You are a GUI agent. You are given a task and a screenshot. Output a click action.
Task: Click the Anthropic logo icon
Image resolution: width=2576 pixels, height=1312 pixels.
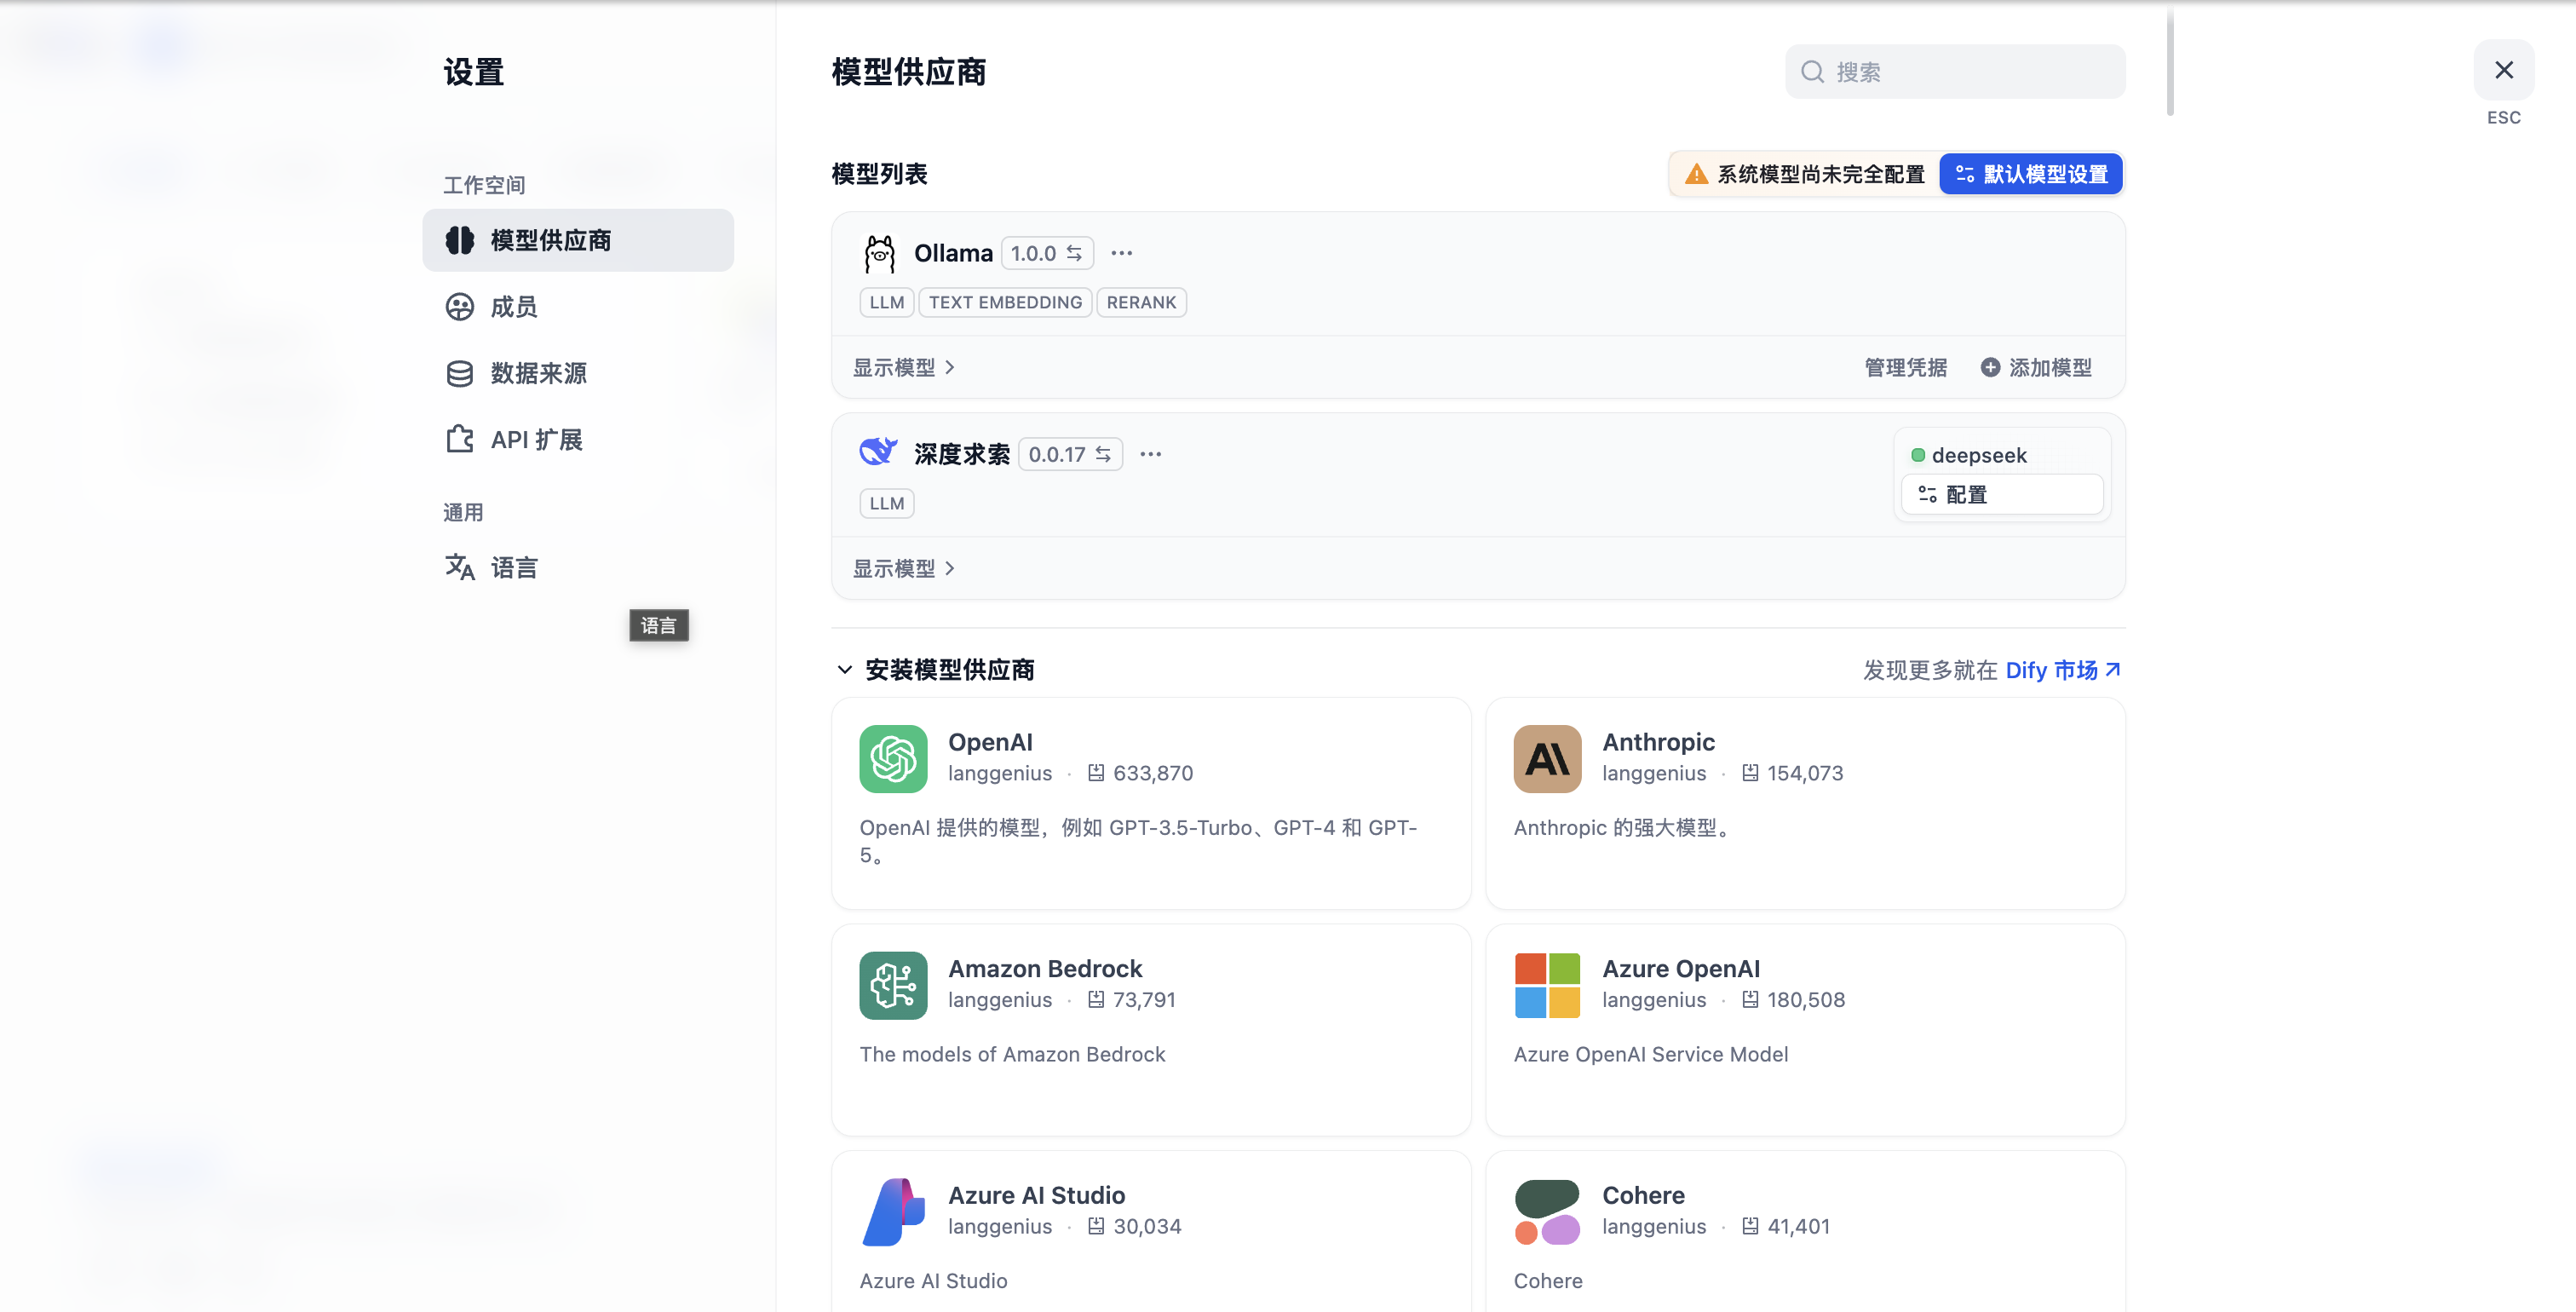(x=1547, y=759)
